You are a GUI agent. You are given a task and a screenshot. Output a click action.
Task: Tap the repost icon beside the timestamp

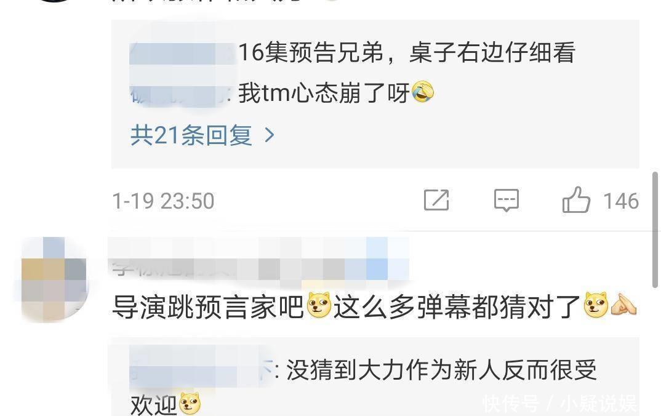click(x=436, y=200)
